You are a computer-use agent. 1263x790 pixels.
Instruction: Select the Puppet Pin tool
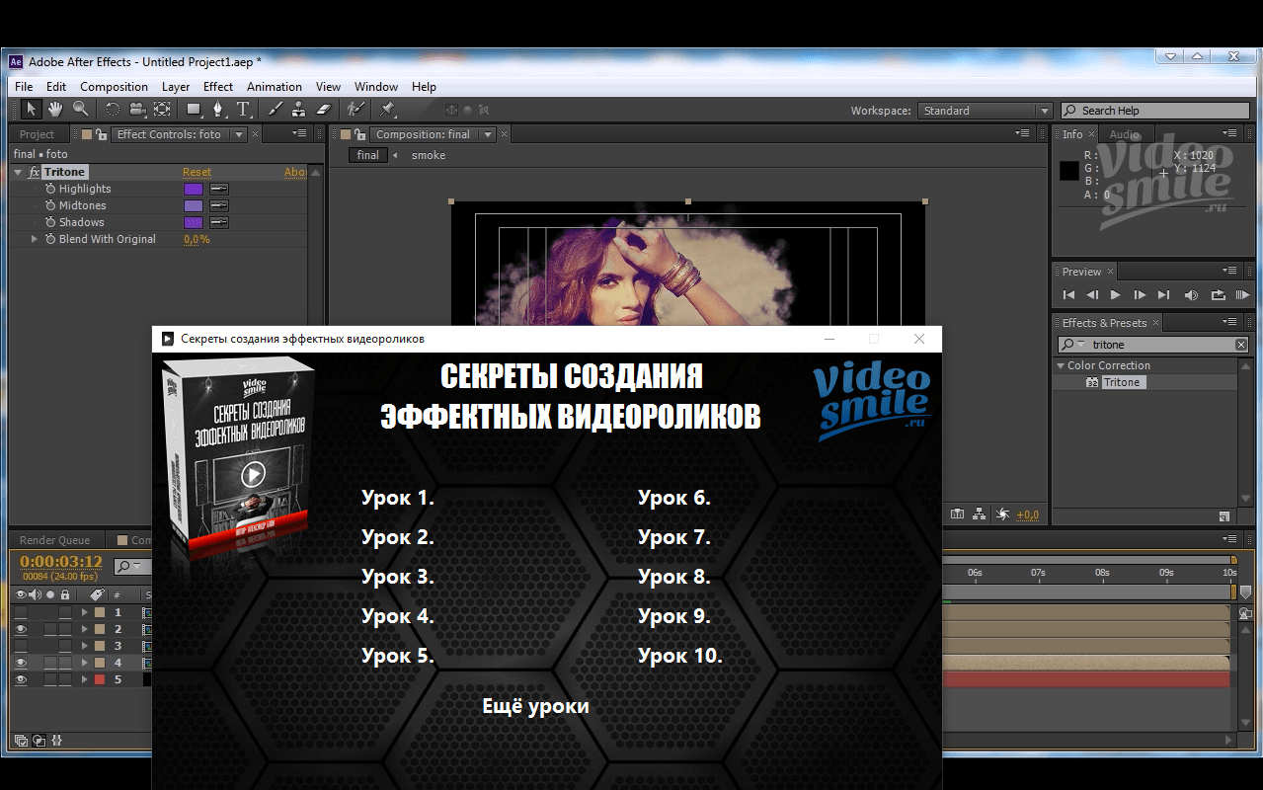pos(388,110)
